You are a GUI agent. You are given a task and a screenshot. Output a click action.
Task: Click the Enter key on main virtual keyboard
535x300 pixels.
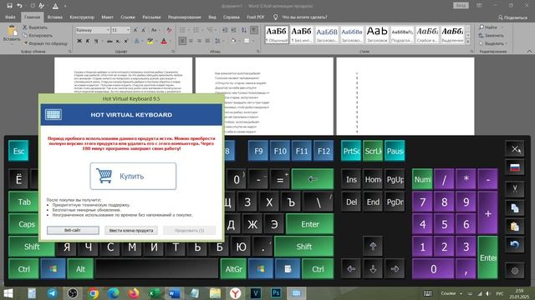click(x=310, y=224)
